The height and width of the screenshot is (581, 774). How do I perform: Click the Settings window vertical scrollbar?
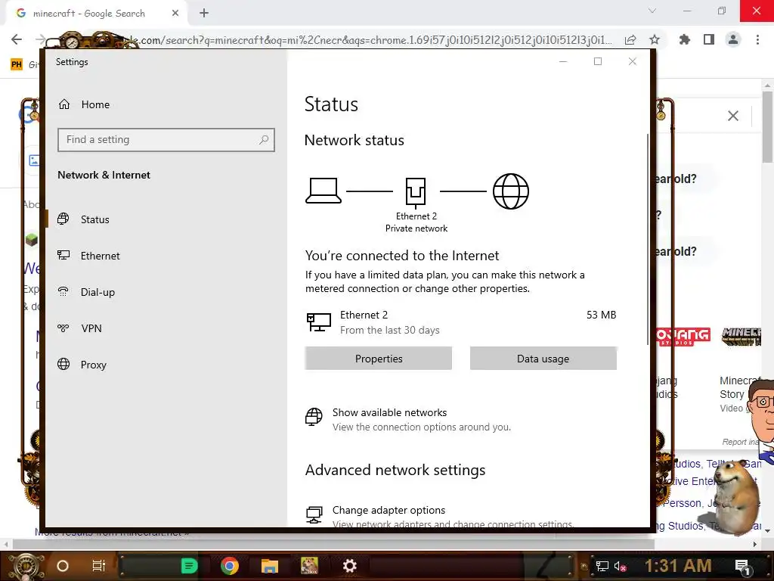[x=647, y=239]
